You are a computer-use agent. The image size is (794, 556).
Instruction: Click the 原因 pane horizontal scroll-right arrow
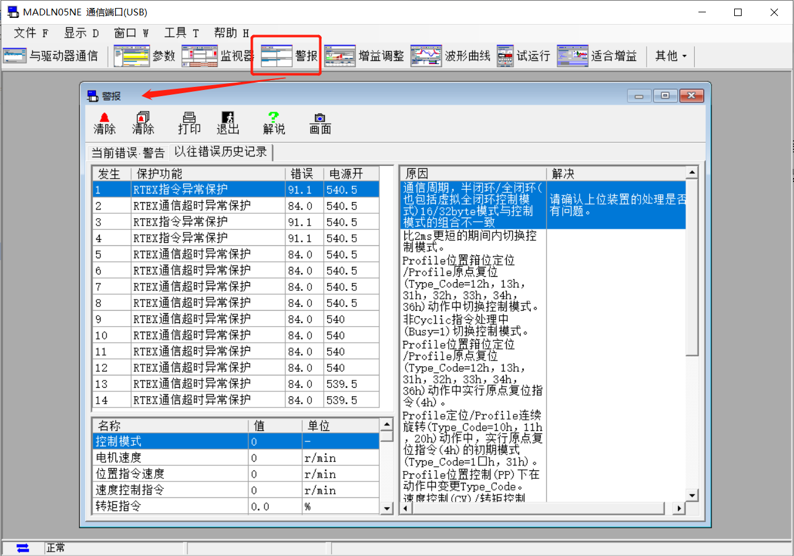pyautogui.click(x=679, y=509)
